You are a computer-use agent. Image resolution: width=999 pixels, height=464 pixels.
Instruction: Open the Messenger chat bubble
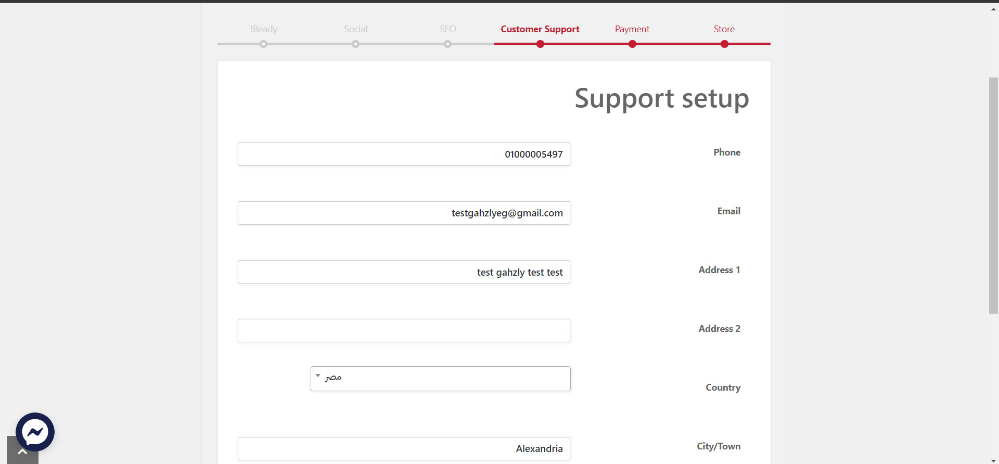point(35,432)
